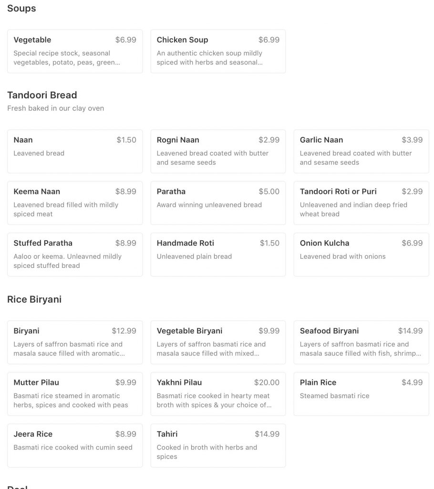Select the award winning Paratha
The image size is (434, 489).
tap(218, 202)
